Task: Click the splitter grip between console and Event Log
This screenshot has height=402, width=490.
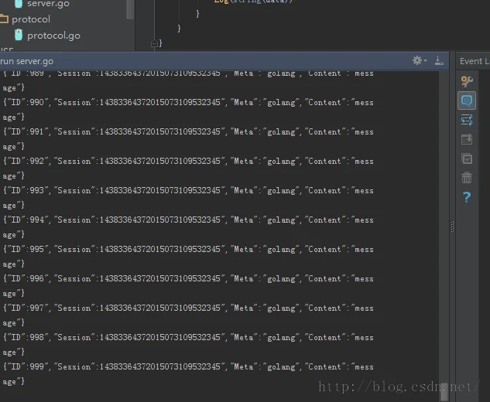Action: point(452,227)
